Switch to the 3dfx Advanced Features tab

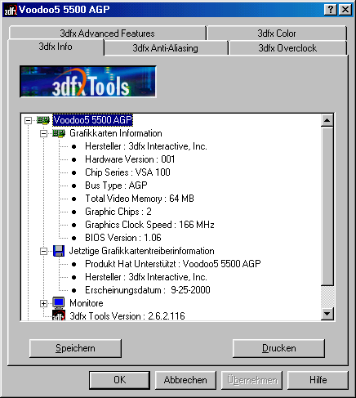(x=107, y=34)
